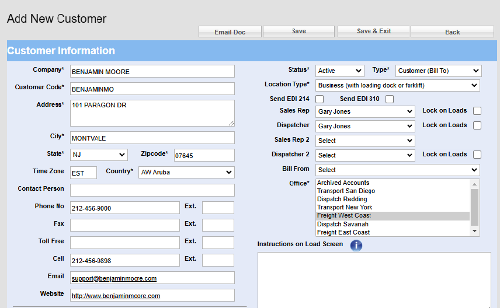Enable Lock on Loads for Sales Rep
Screen dimensions: 500x308
point(477,111)
